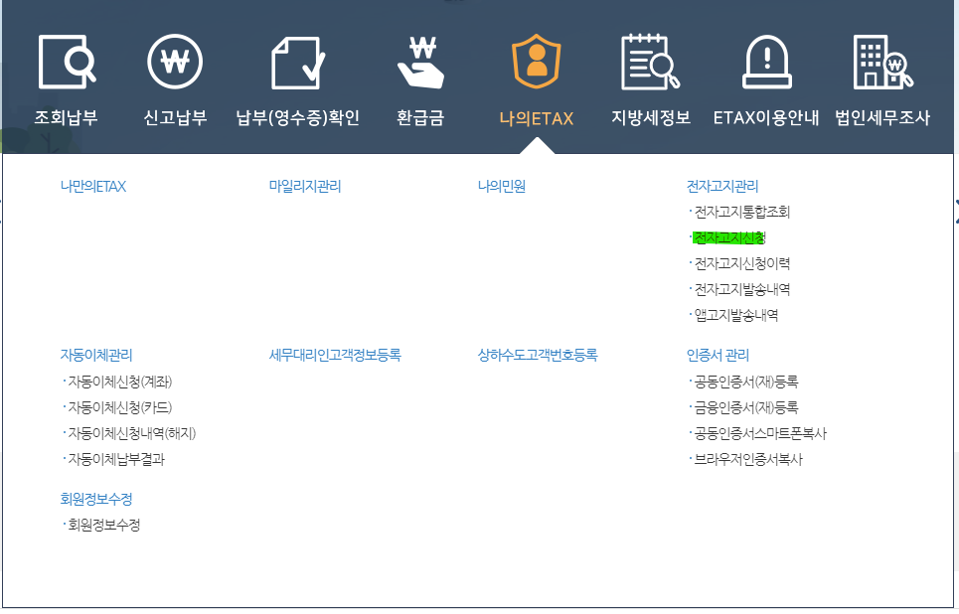The height and width of the screenshot is (614, 959).
Task: Click the 나의ETAX shield person icon
Action: pos(537,62)
